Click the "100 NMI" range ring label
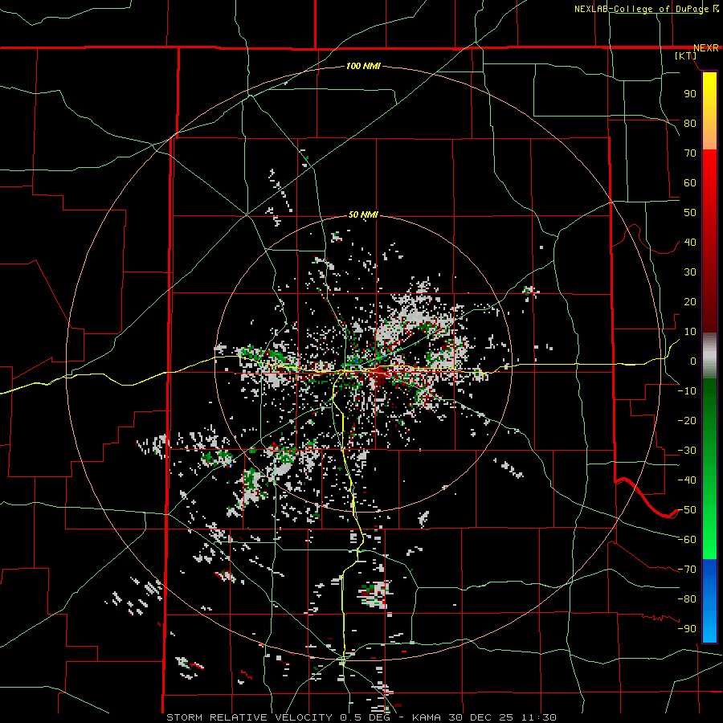The width and height of the screenshot is (723, 723). [x=363, y=67]
